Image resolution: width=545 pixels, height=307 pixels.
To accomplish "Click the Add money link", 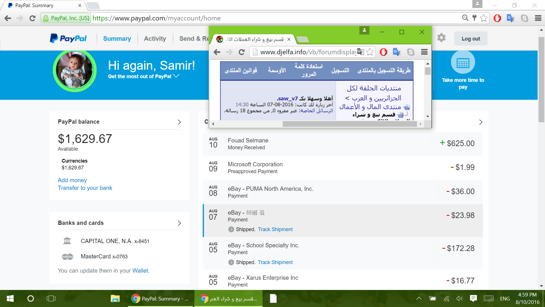I will (72, 180).
